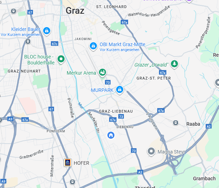
Task: Open the BLOC house Boulderhalle marker
Action: (61, 59)
